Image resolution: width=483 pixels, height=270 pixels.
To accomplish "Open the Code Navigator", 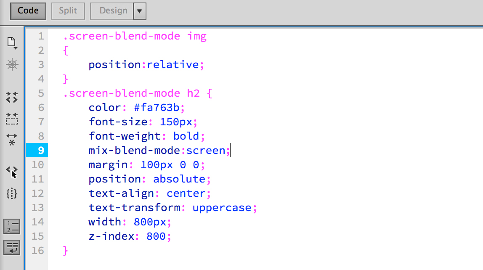I will [12, 64].
